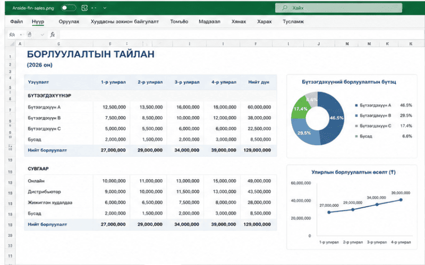This screenshot has width=425, height=265.
Task: Click the formula bar input area
Action: (x=241, y=34)
